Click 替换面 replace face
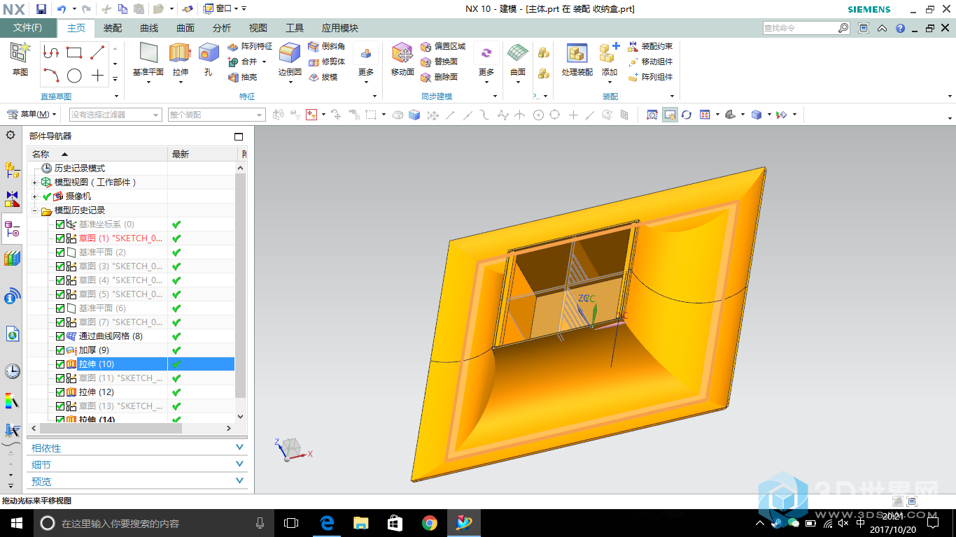The width and height of the screenshot is (956, 537). point(439,62)
